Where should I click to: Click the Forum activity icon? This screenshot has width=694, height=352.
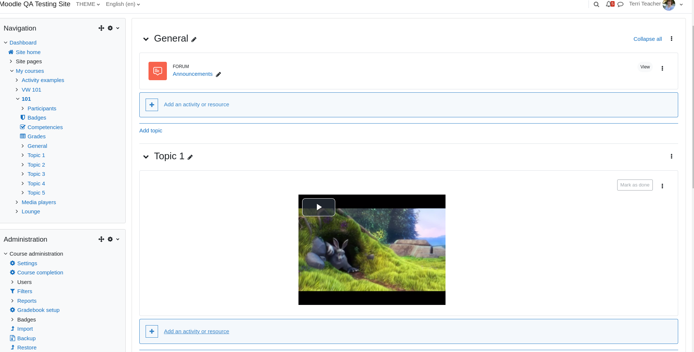pyautogui.click(x=158, y=71)
